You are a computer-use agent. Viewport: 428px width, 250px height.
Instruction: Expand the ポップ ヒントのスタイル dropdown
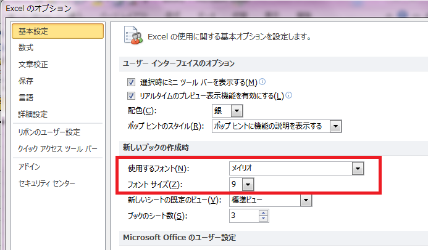click(335, 126)
